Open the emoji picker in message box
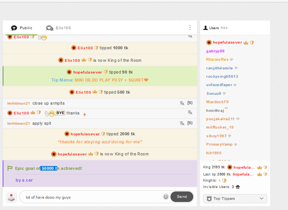 pyautogui.click(x=165, y=197)
